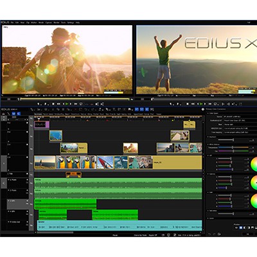The image size is (257, 257).
Task: Reset color correction settings icon
Action: (219, 234)
